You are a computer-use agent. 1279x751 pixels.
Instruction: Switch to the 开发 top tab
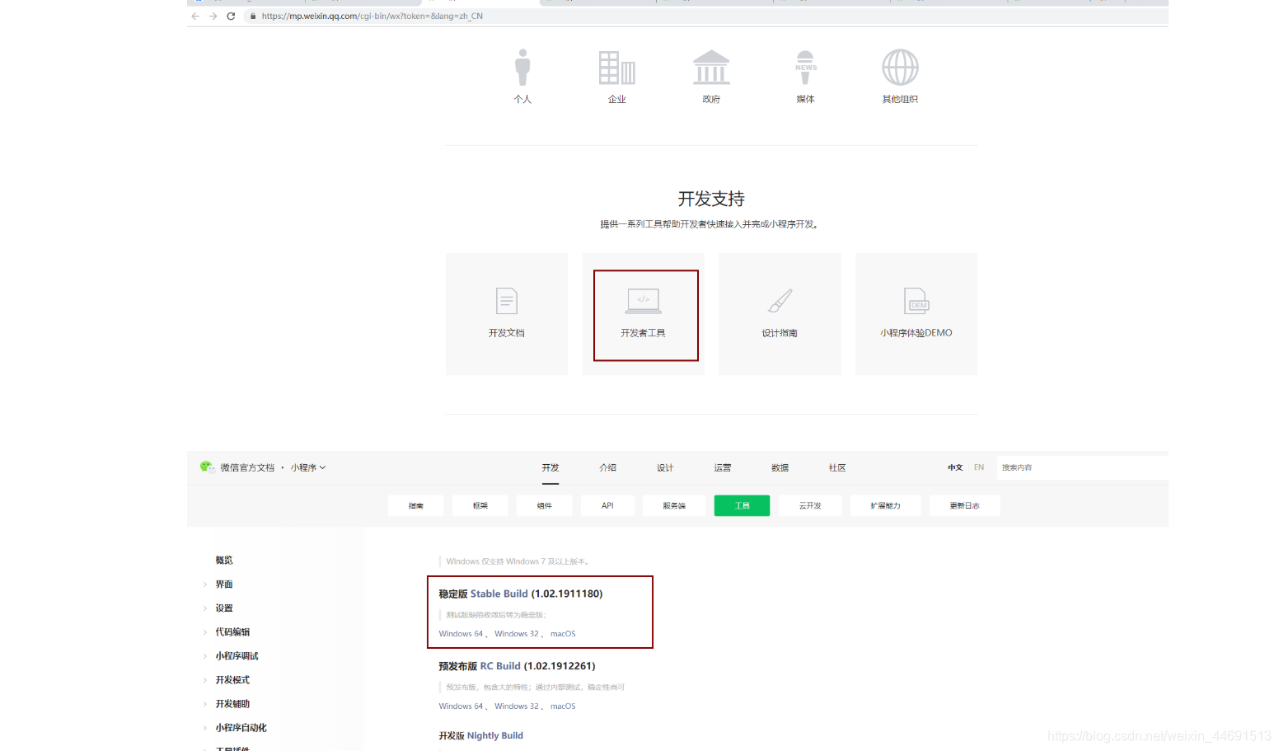550,467
